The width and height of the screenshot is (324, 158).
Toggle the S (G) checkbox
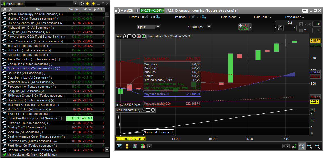coord(301,24)
